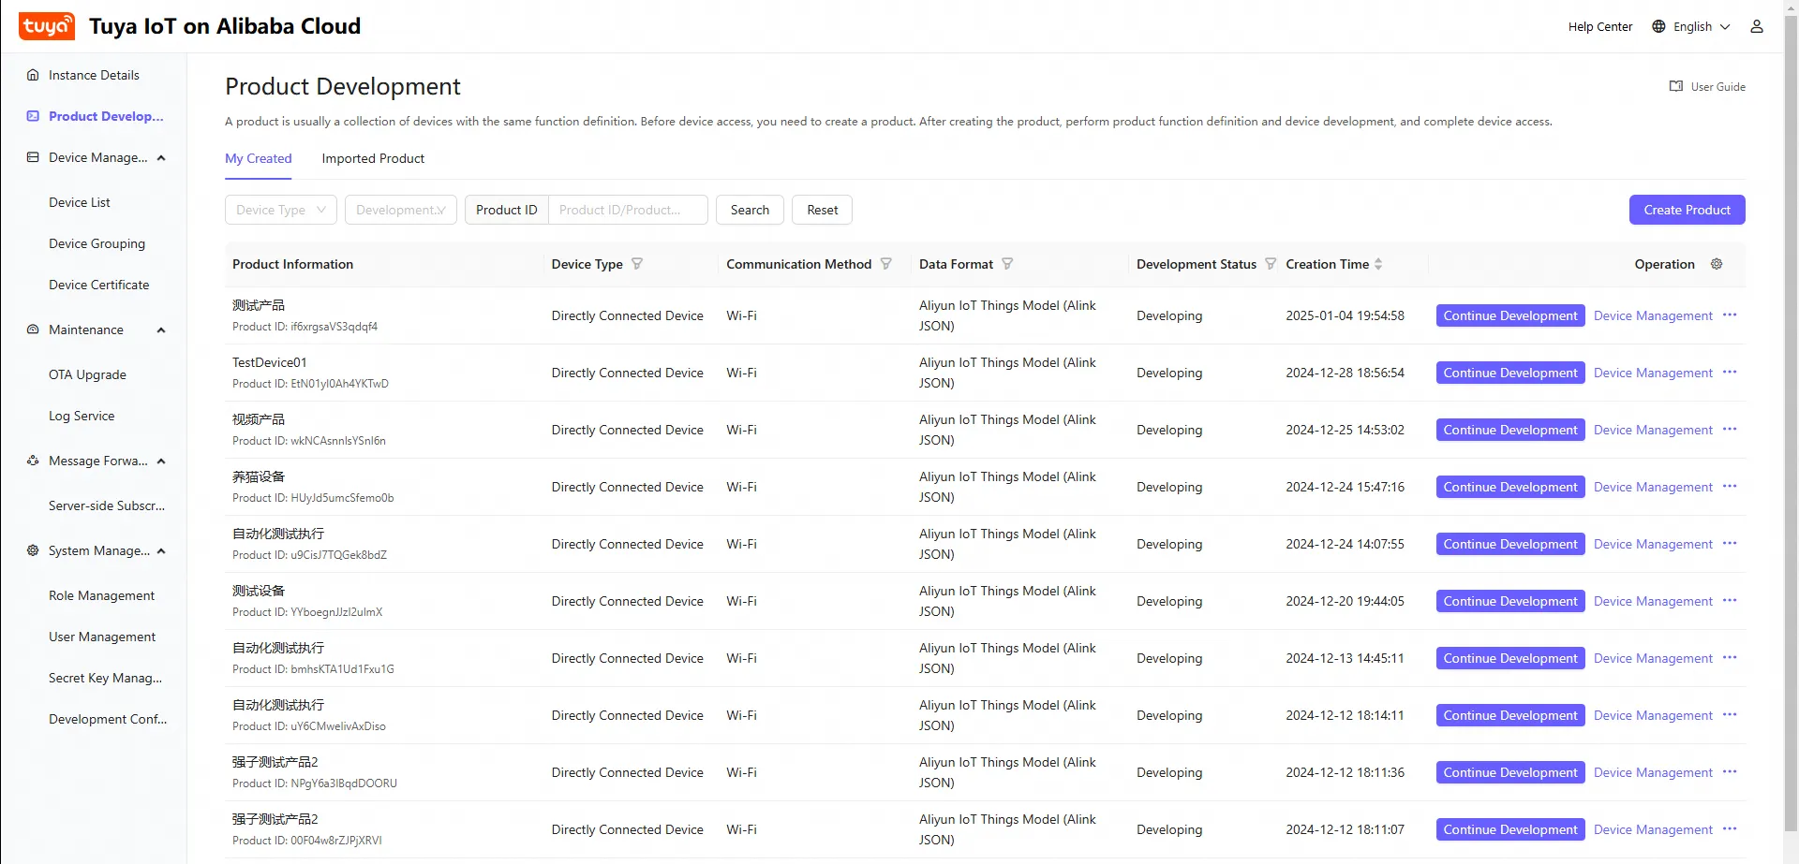Click the Search button
The image size is (1799, 864).
point(750,210)
